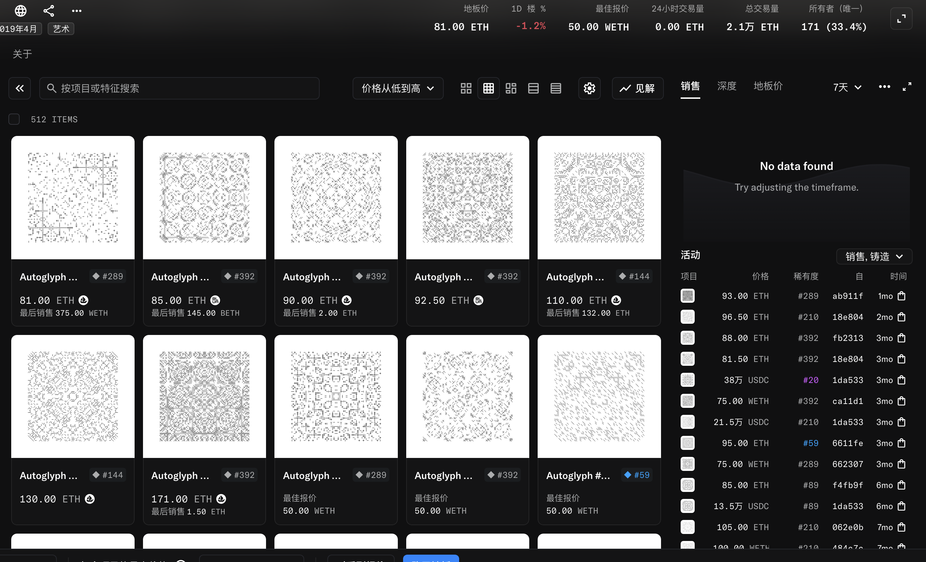Click the cart icon on the 93.00 ETH activity row

tap(901, 296)
